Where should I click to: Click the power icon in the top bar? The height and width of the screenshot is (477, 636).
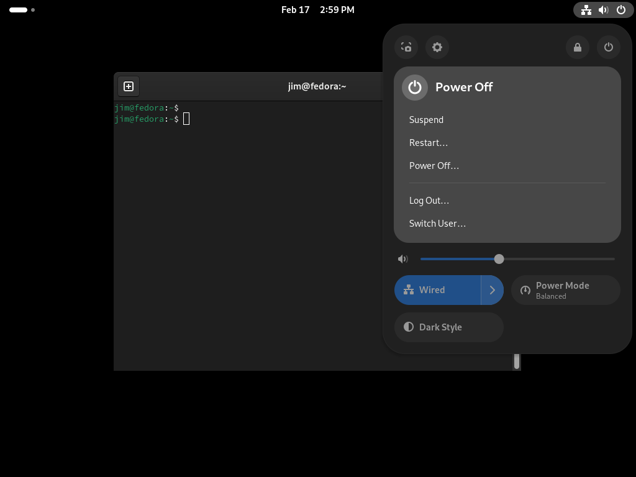click(x=621, y=10)
